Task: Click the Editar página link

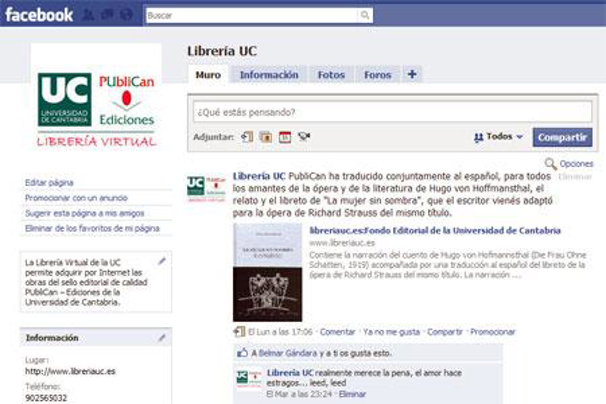Action: pos(49,182)
